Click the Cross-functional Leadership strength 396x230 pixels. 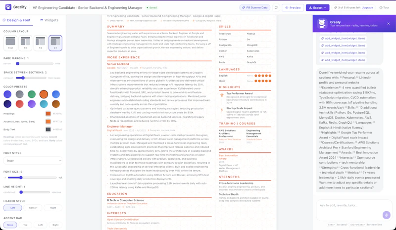pyautogui.click(x=236, y=184)
